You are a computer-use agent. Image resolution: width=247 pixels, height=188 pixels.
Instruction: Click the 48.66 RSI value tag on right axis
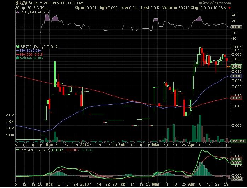click(236, 27)
